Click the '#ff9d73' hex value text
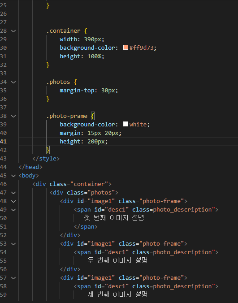The height and width of the screenshot is (303, 238). click(x=141, y=48)
